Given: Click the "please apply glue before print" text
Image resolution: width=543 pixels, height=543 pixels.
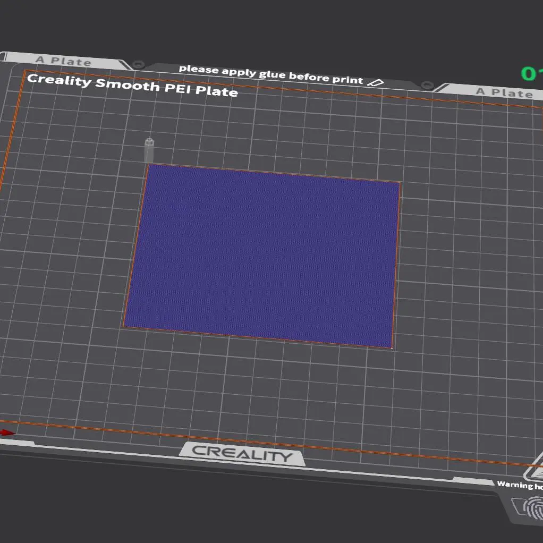Looking at the screenshot, I should [x=271, y=74].
